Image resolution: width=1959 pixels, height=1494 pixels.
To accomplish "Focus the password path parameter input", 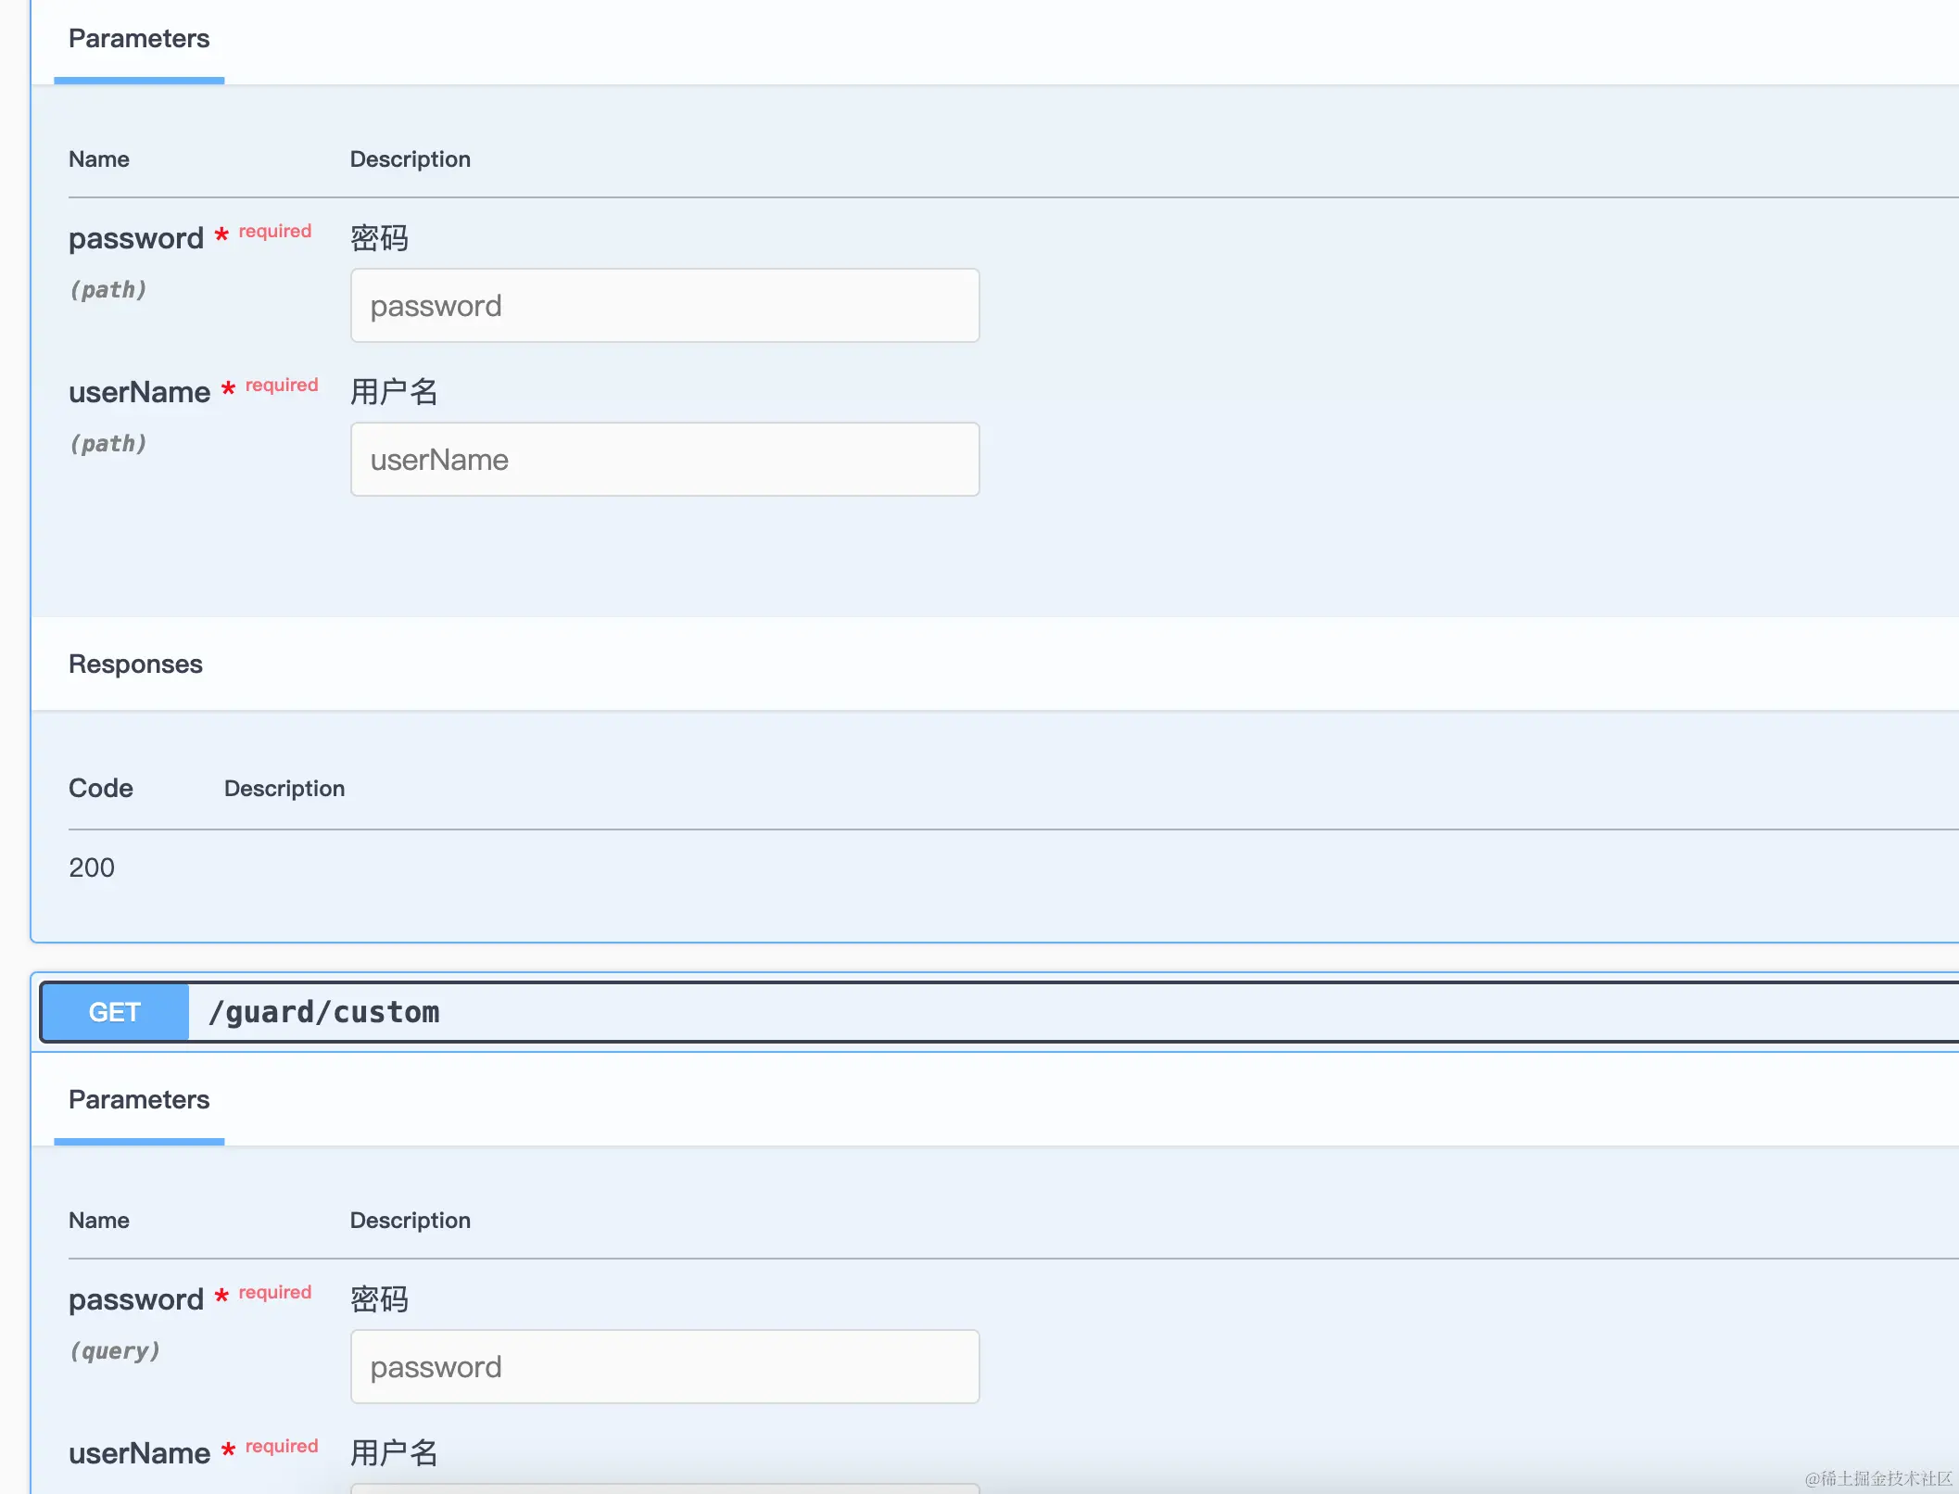I will (x=664, y=306).
